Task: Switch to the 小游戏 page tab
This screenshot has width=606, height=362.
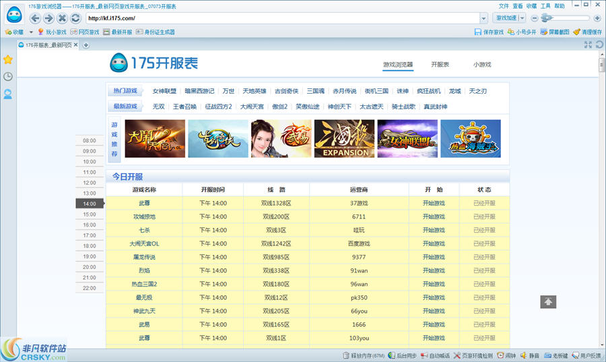Action: [481, 65]
